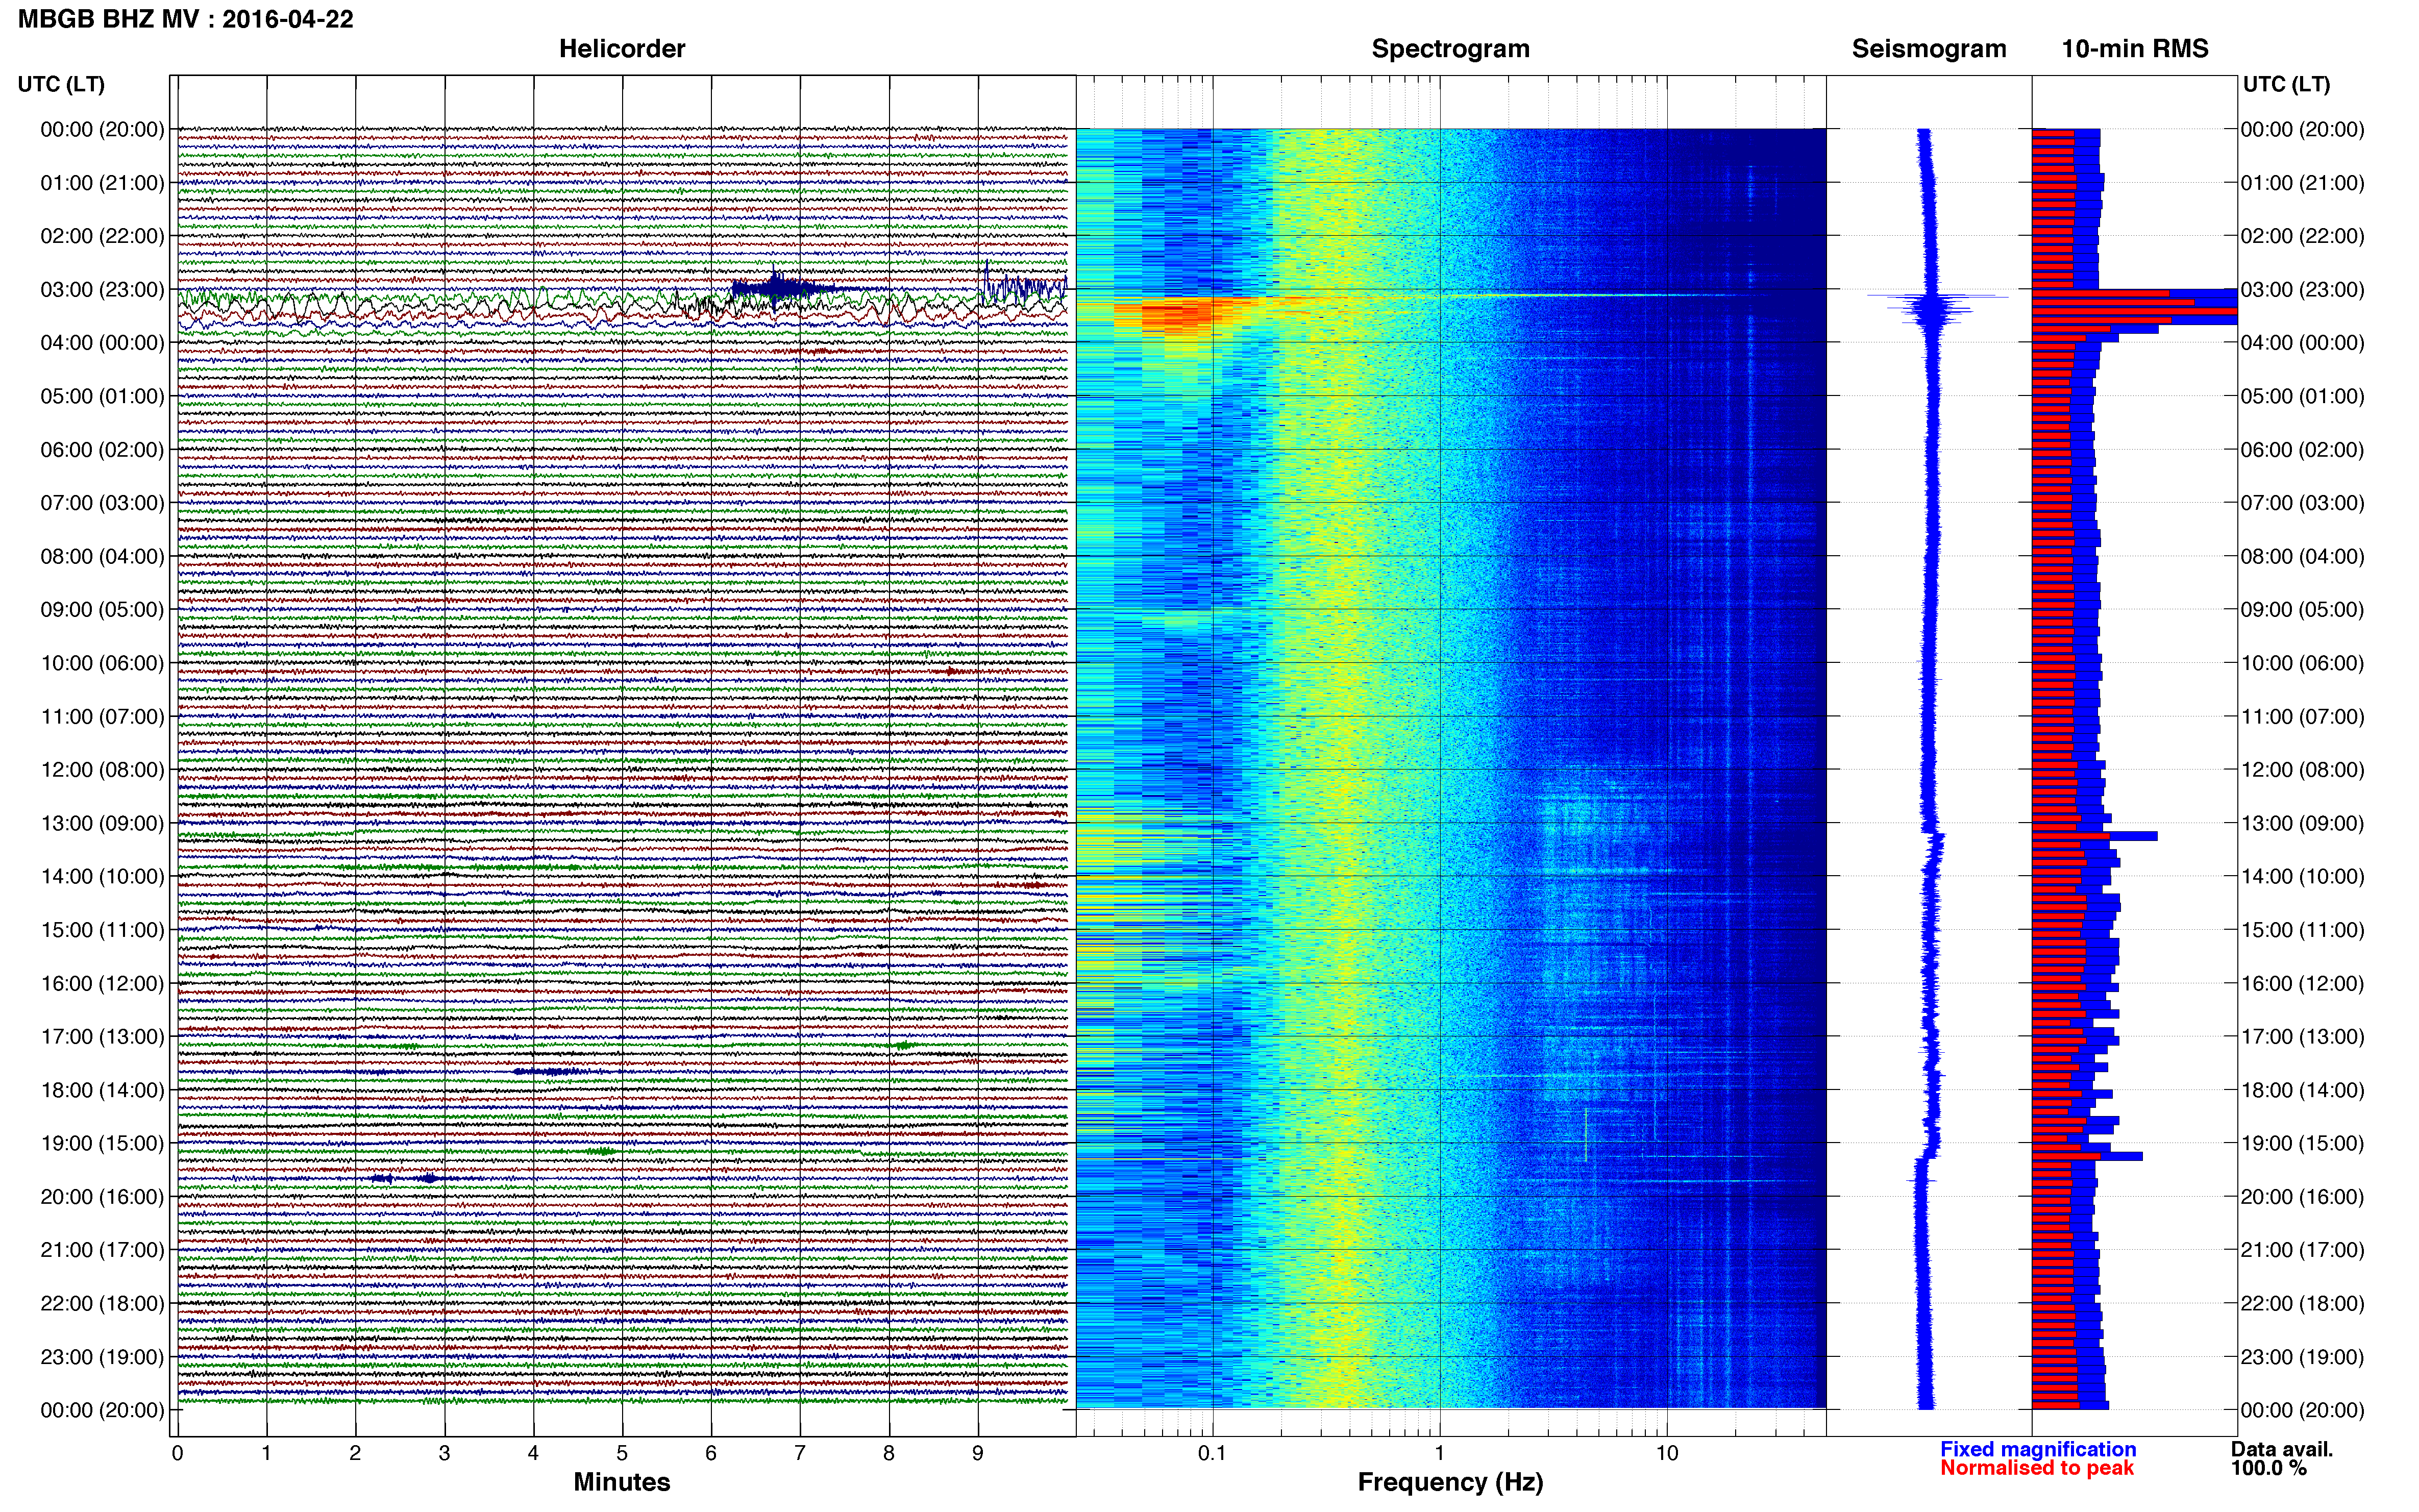Click the "Minutes" axis label
This screenshot has width=2419, height=1512.
pos(622,1482)
